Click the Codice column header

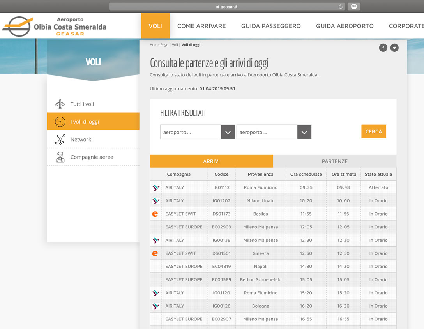[221, 175]
